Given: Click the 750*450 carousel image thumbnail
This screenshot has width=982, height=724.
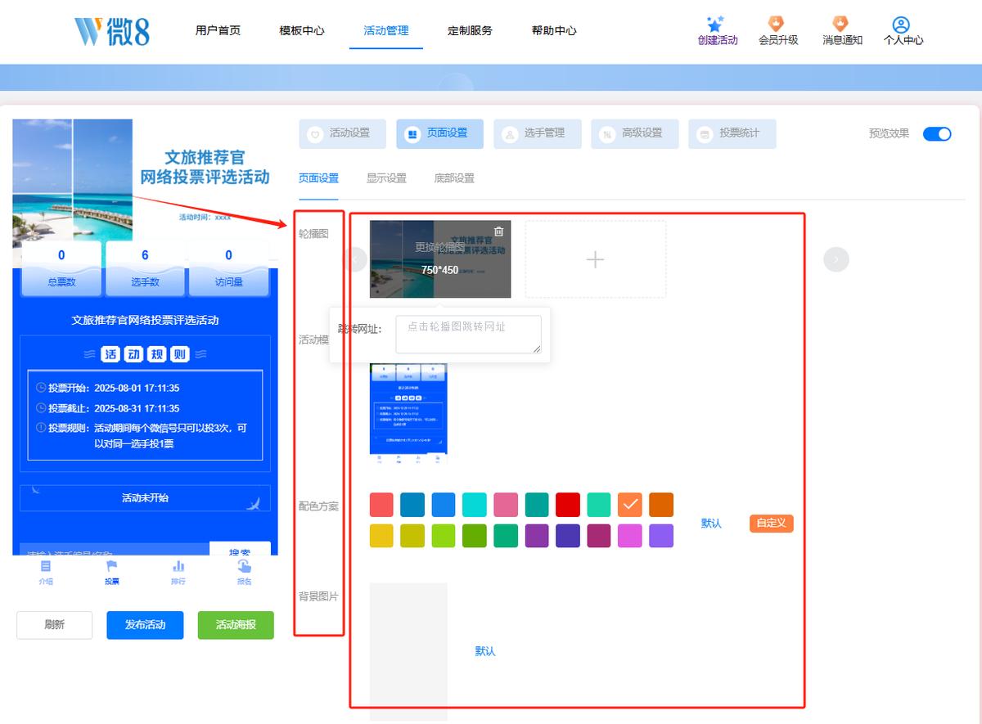Looking at the screenshot, I should pyautogui.click(x=440, y=259).
